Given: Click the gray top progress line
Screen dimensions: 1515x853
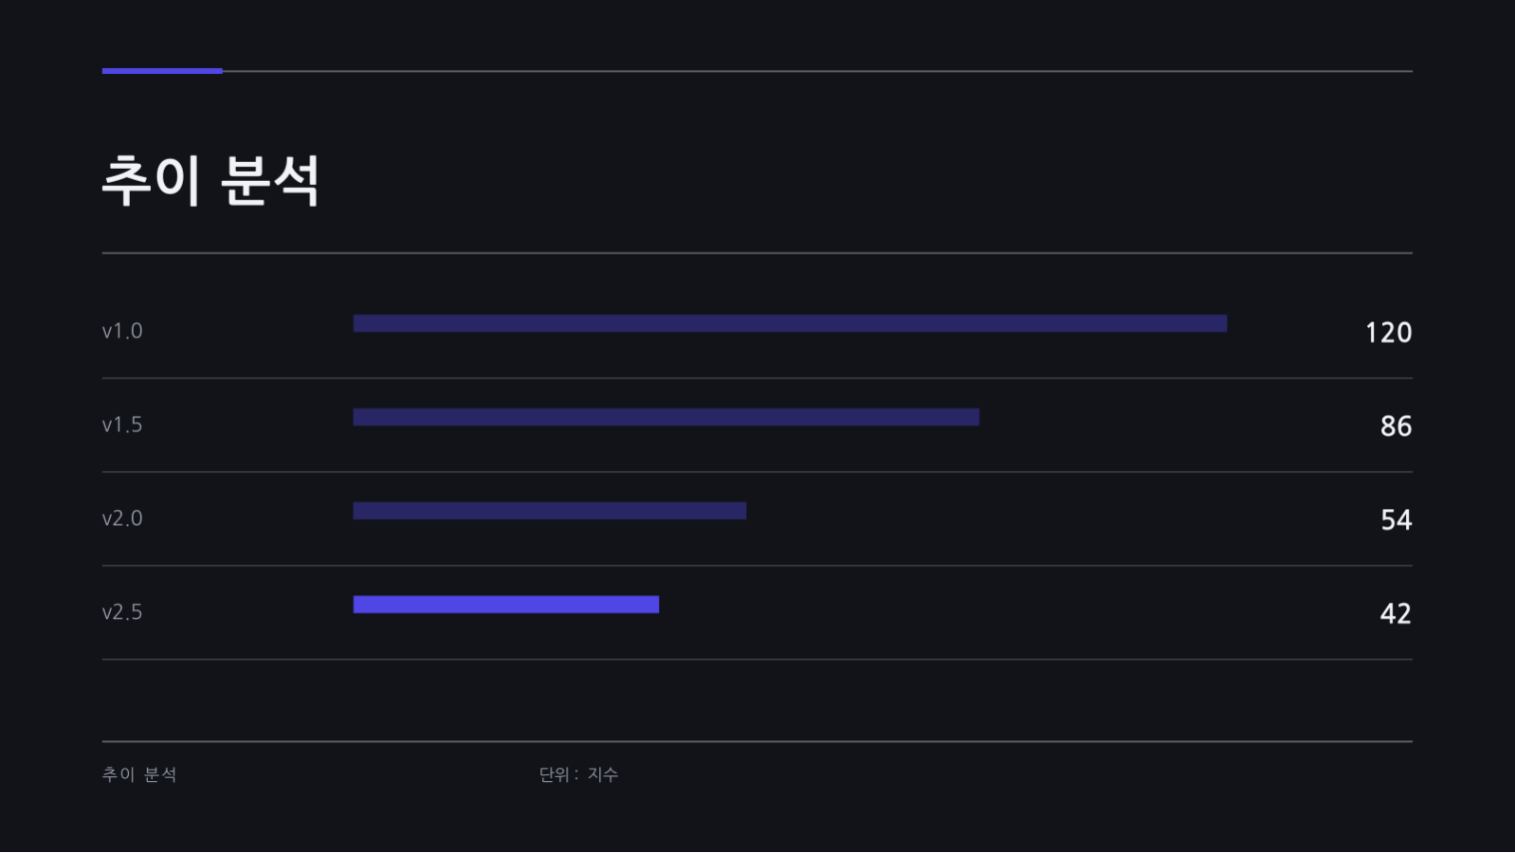Looking at the screenshot, I should pyautogui.click(x=817, y=71).
